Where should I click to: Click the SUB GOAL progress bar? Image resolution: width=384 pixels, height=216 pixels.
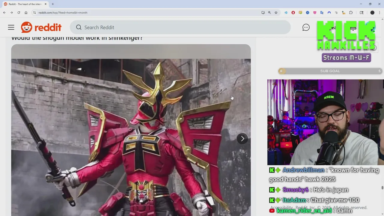[330, 71]
